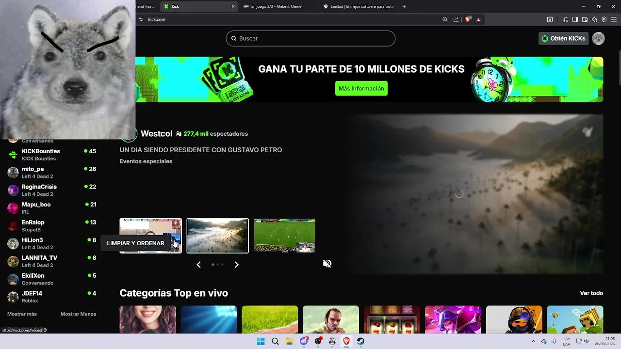Click Ver todo for top categories
The height and width of the screenshot is (349, 621).
pyautogui.click(x=591, y=293)
